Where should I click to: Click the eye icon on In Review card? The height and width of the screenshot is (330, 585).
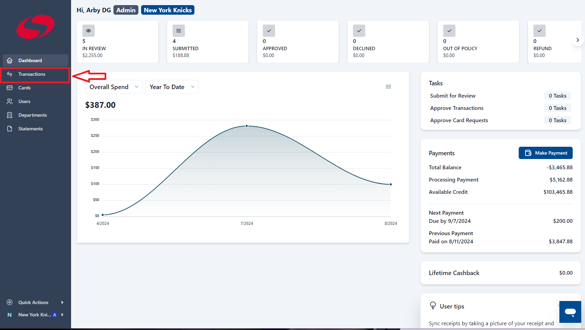click(x=89, y=31)
